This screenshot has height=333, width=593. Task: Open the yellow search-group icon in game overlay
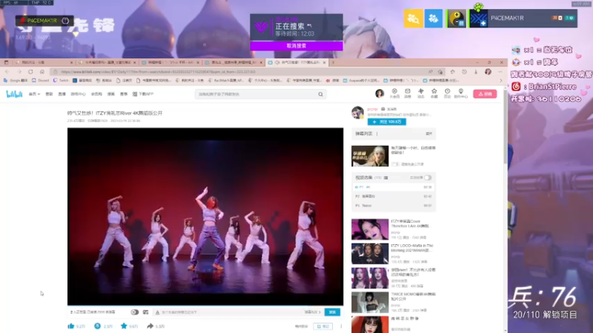[413, 18]
